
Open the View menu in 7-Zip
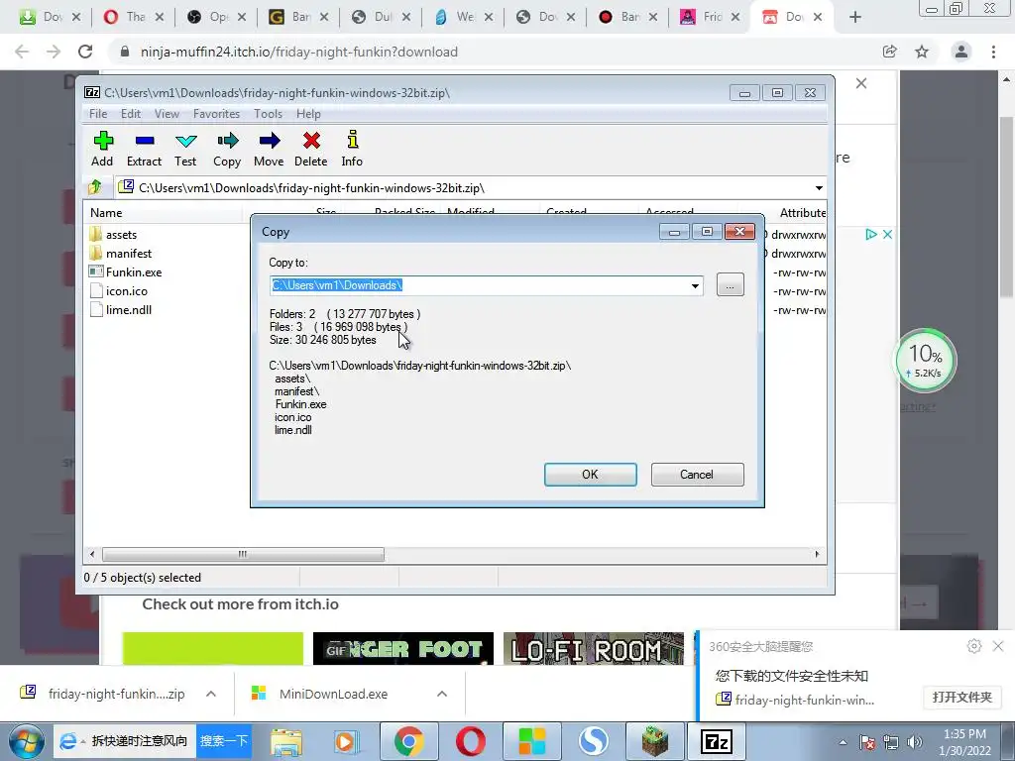tap(167, 114)
